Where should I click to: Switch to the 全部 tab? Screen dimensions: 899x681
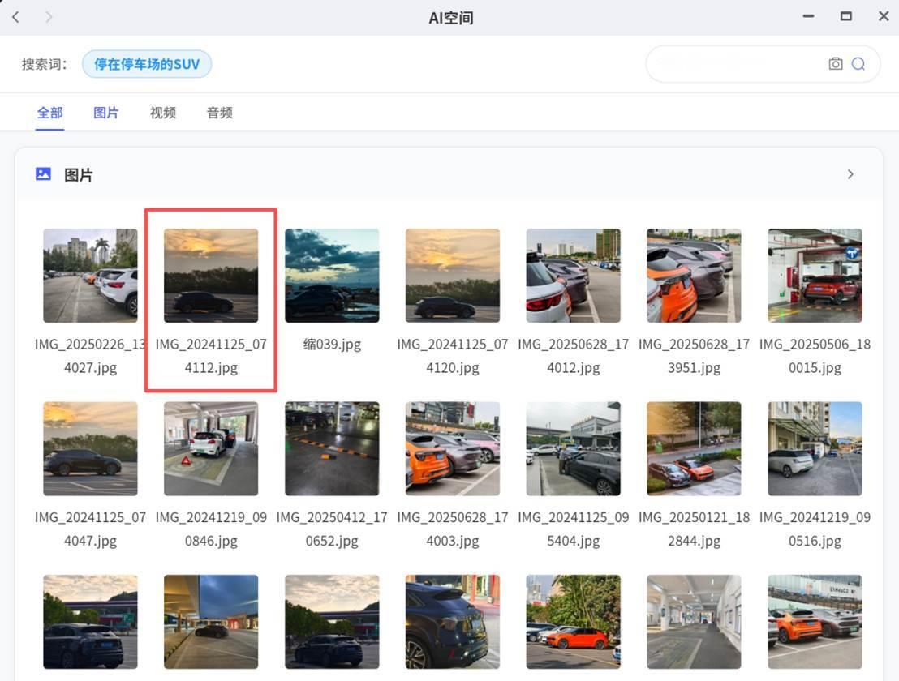[x=49, y=113]
